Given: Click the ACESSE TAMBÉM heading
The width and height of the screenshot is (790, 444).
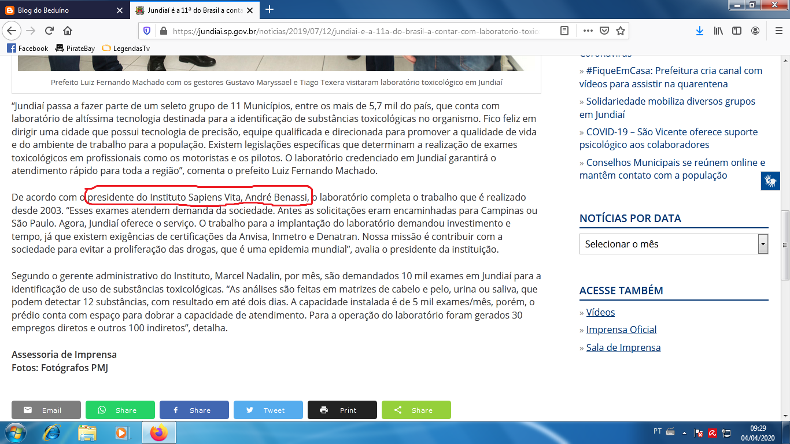Looking at the screenshot, I should click(621, 290).
